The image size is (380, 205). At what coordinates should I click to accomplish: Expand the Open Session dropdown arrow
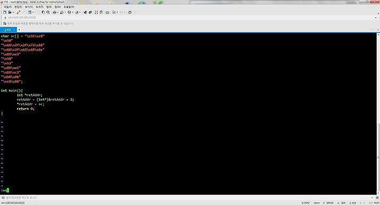13,12
